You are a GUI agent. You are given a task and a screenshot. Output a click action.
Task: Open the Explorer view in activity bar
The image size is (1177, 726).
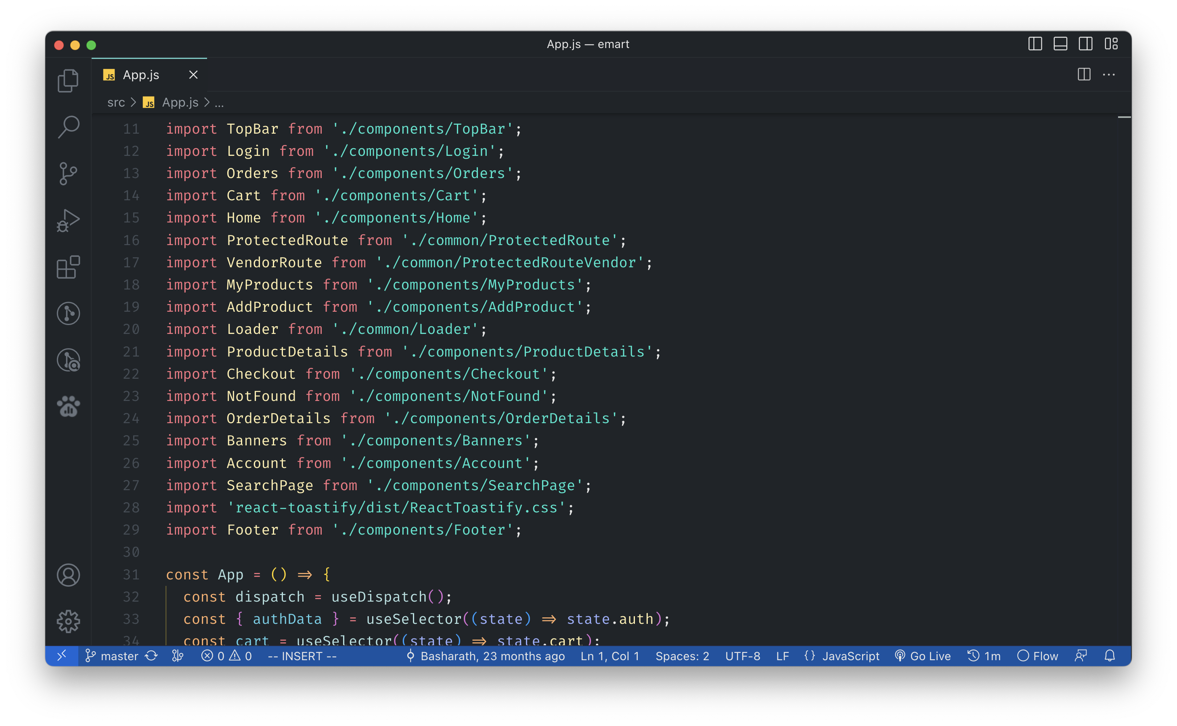(68, 81)
